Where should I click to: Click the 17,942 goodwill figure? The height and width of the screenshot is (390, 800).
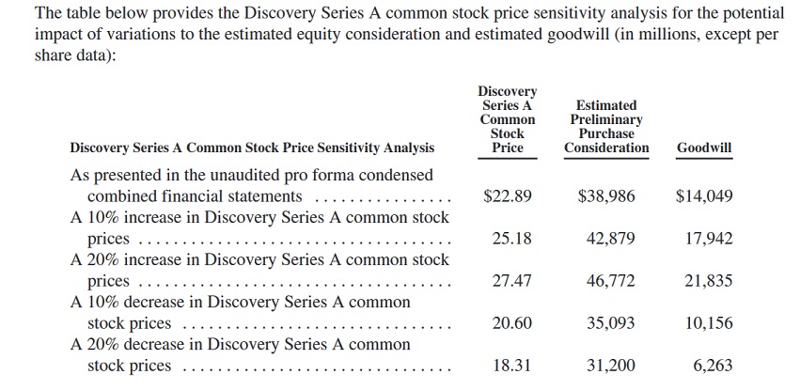tap(709, 239)
